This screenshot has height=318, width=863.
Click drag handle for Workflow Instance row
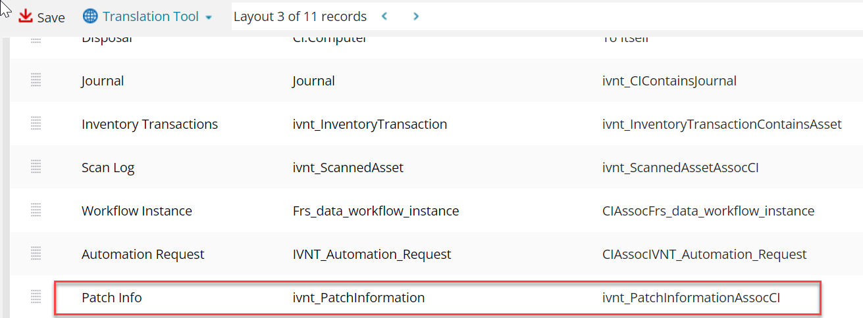[36, 211]
